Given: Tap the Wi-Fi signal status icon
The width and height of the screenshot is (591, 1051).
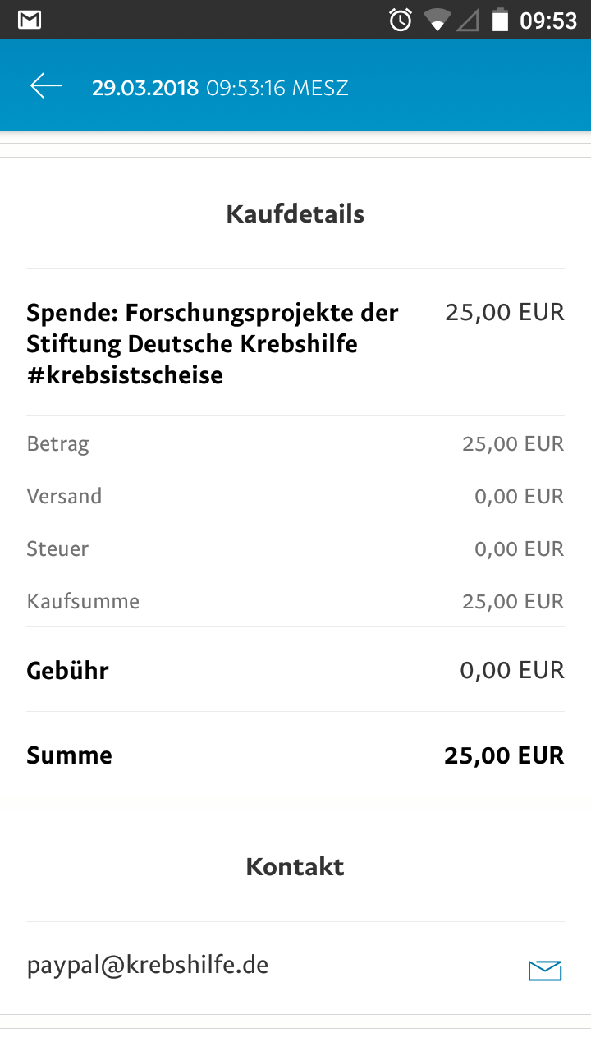Looking at the screenshot, I should (438, 21).
